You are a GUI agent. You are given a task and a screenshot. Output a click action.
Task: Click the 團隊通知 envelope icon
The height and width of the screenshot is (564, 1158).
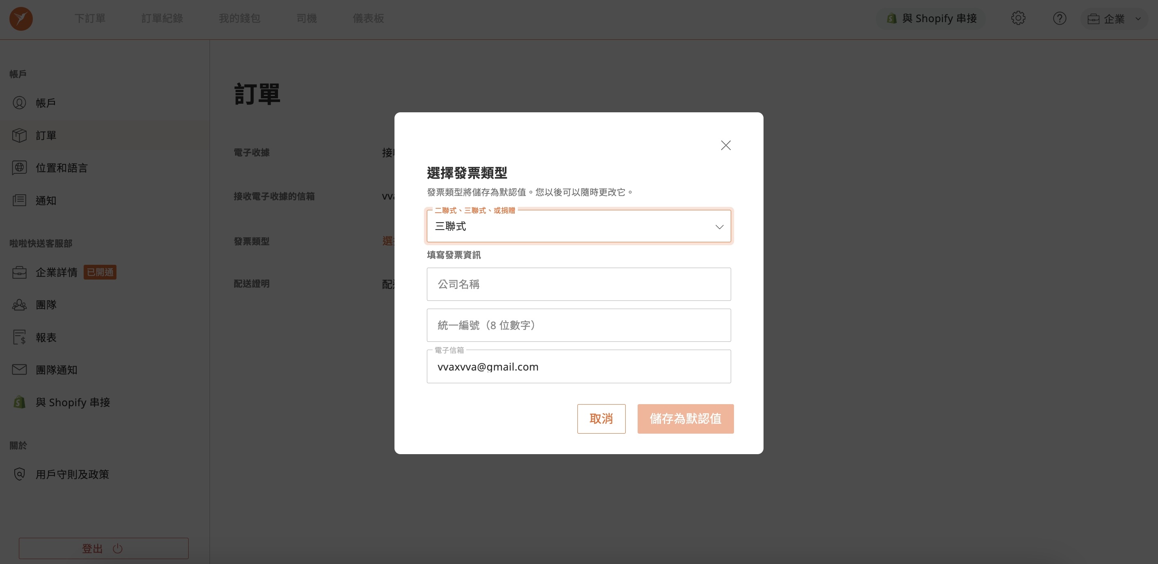pyautogui.click(x=19, y=369)
